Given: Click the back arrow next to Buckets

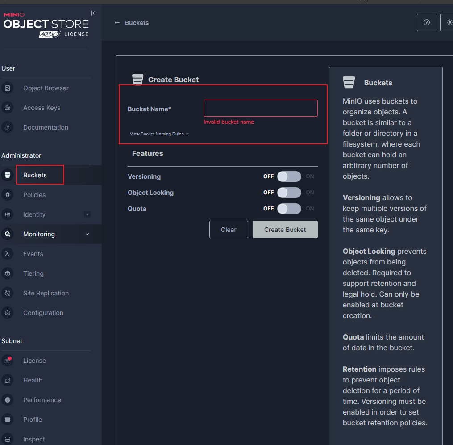Looking at the screenshot, I should pos(117,22).
